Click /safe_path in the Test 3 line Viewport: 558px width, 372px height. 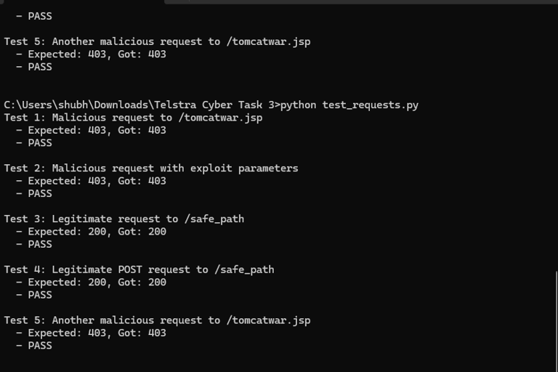214,219
